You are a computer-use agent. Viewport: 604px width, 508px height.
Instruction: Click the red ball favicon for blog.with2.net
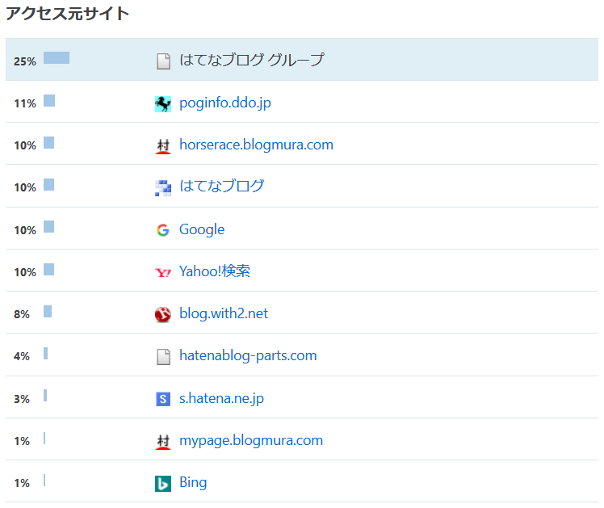(x=163, y=314)
